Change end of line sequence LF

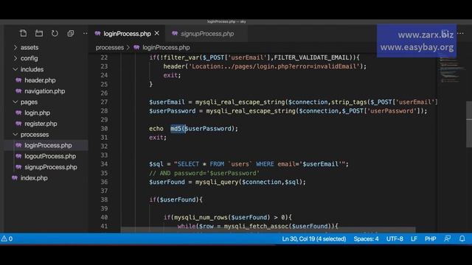pyautogui.click(x=414, y=239)
